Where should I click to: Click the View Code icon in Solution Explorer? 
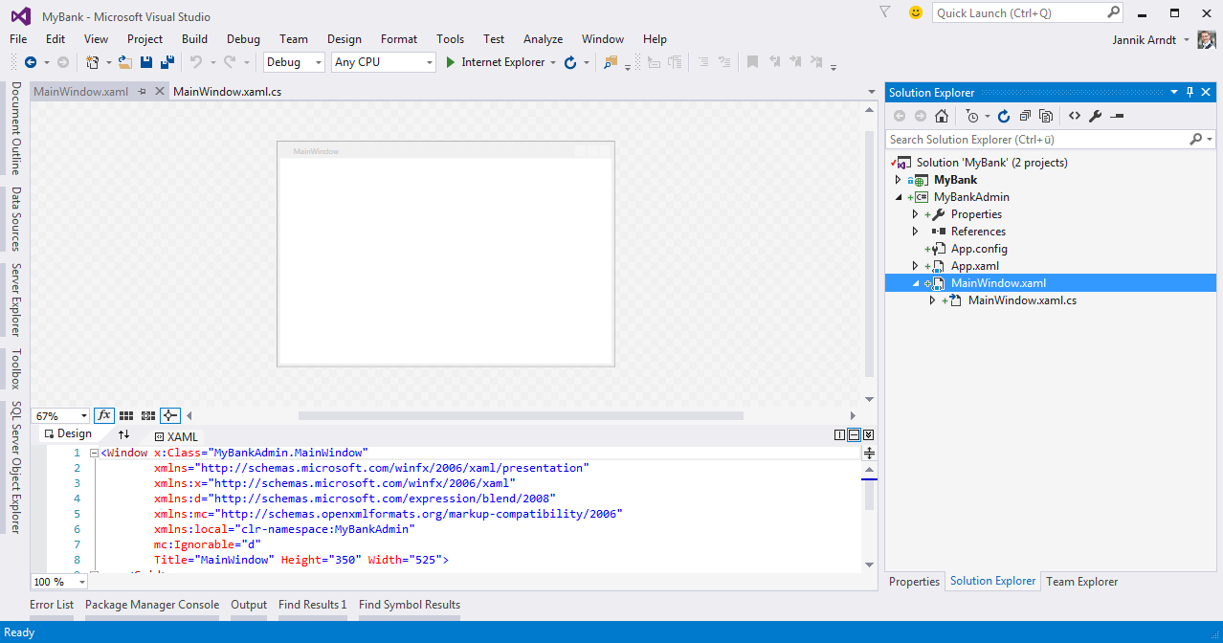(1075, 116)
